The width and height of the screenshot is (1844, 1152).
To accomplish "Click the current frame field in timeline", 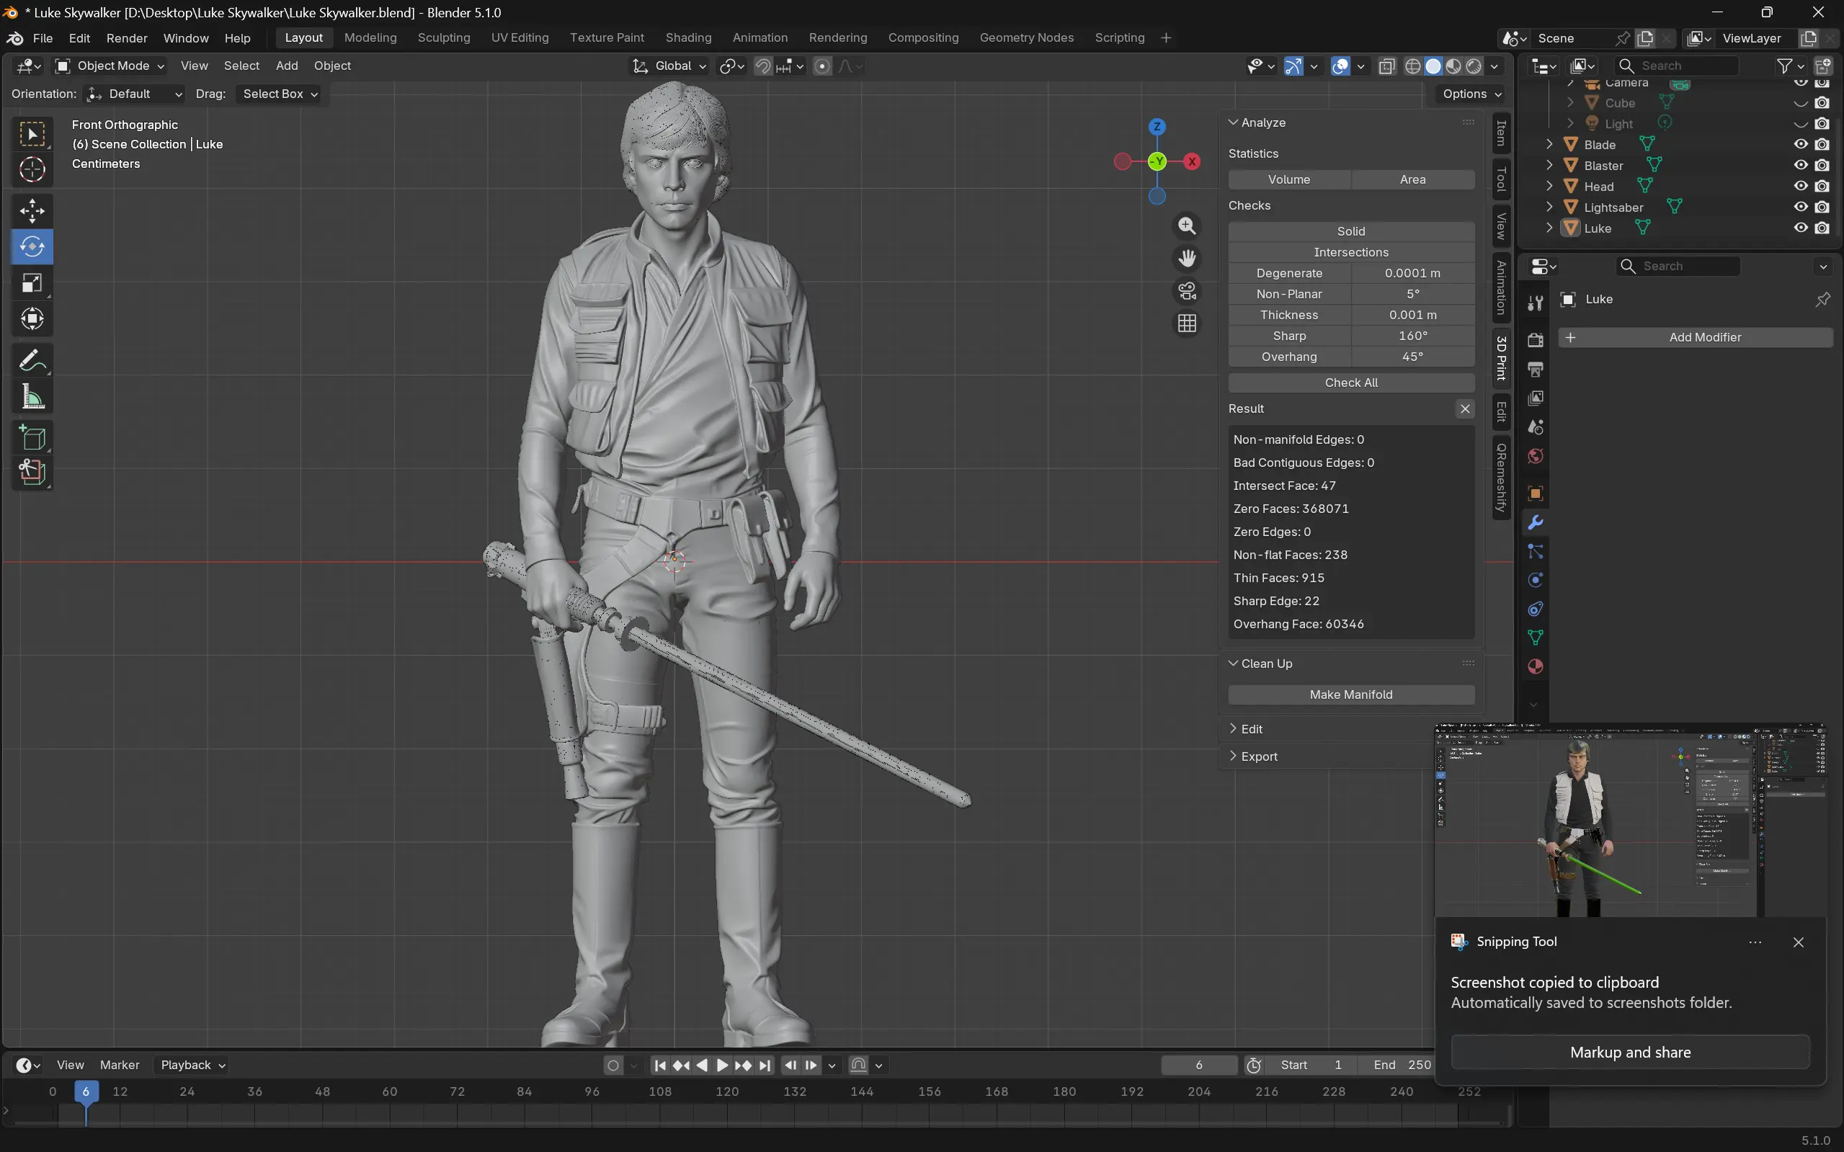I will 1198,1065.
